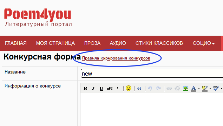
Task: Click inside the contest information text area
Action: click(x=152, y=110)
